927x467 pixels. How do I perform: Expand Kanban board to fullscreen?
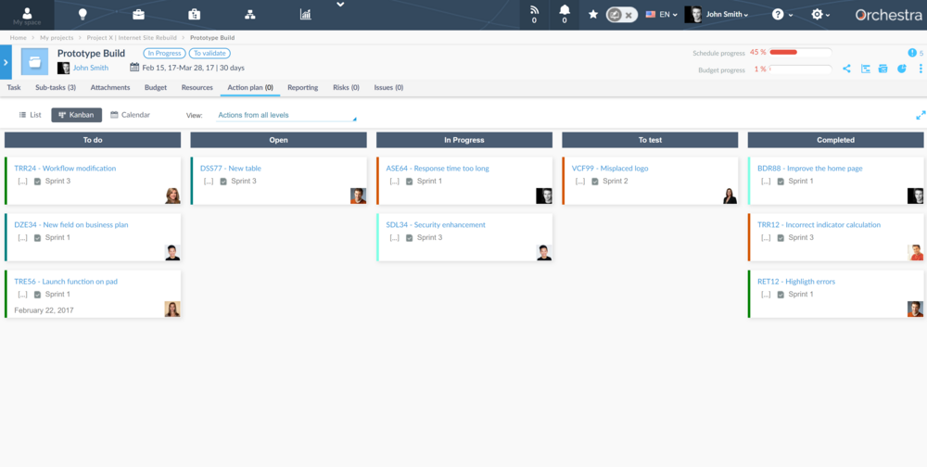(x=920, y=116)
